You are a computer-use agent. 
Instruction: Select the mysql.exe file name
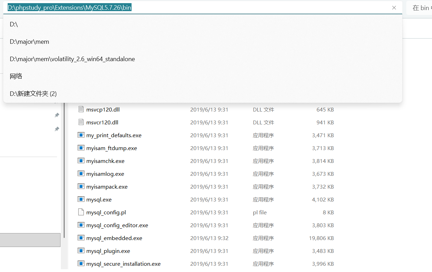click(x=99, y=199)
